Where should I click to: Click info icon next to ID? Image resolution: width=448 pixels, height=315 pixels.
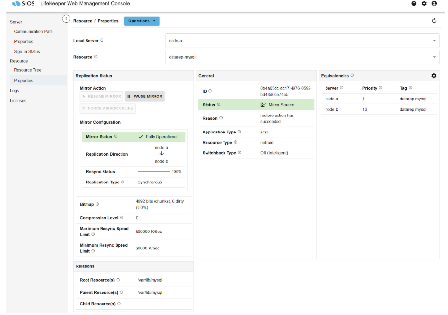[210, 91]
